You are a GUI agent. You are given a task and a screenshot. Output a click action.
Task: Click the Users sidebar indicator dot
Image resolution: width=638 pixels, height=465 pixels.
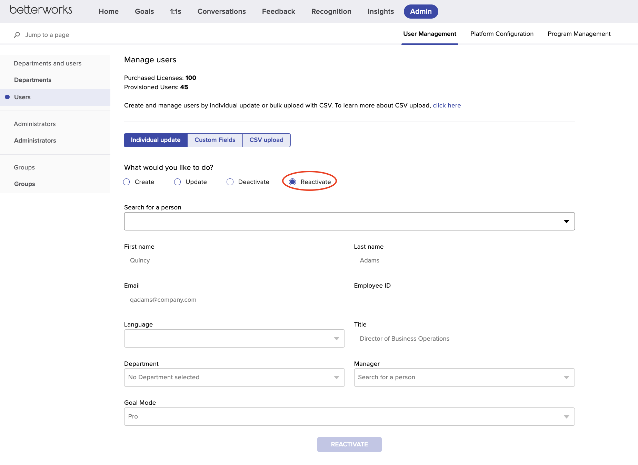[x=7, y=97]
